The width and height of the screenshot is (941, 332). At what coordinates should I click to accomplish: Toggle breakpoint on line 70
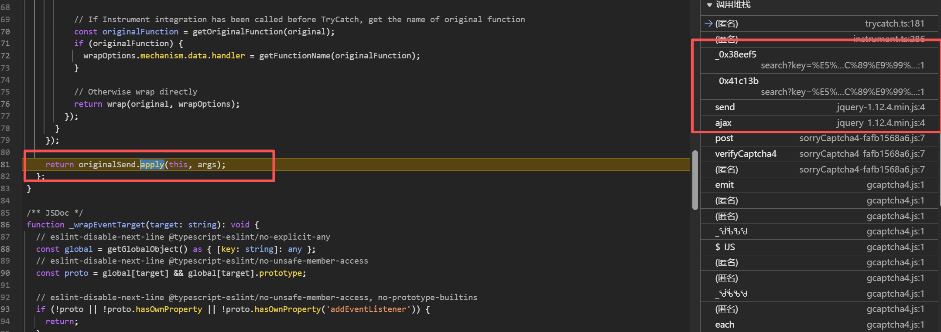(x=5, y=31)
